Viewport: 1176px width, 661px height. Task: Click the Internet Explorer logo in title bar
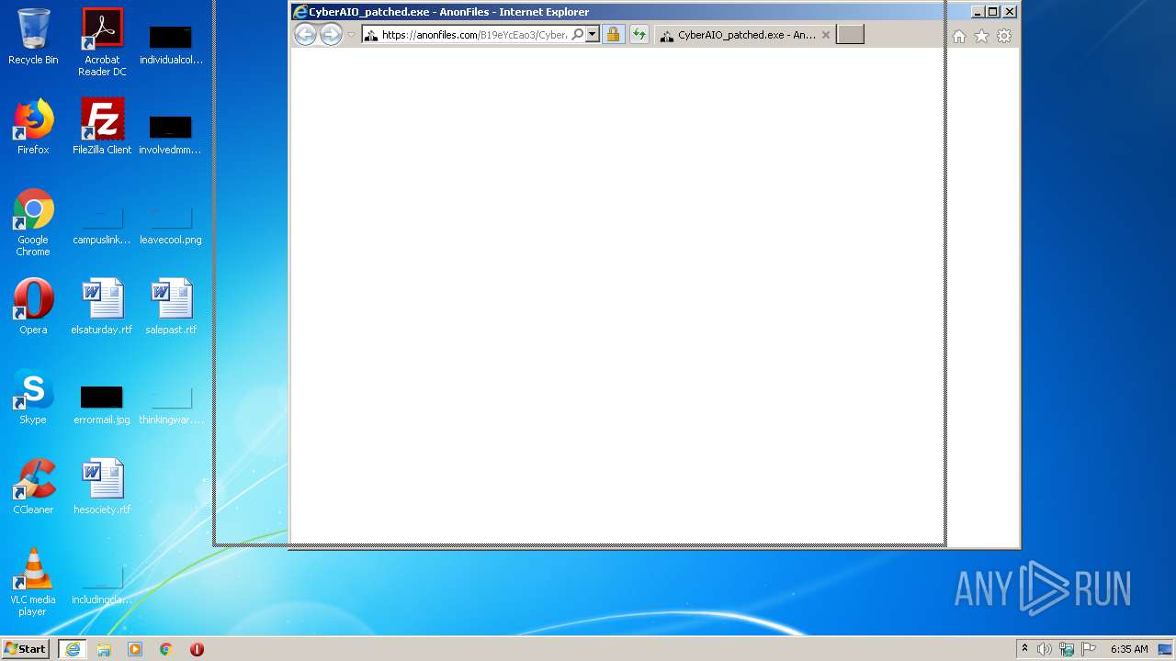[300, 12]
